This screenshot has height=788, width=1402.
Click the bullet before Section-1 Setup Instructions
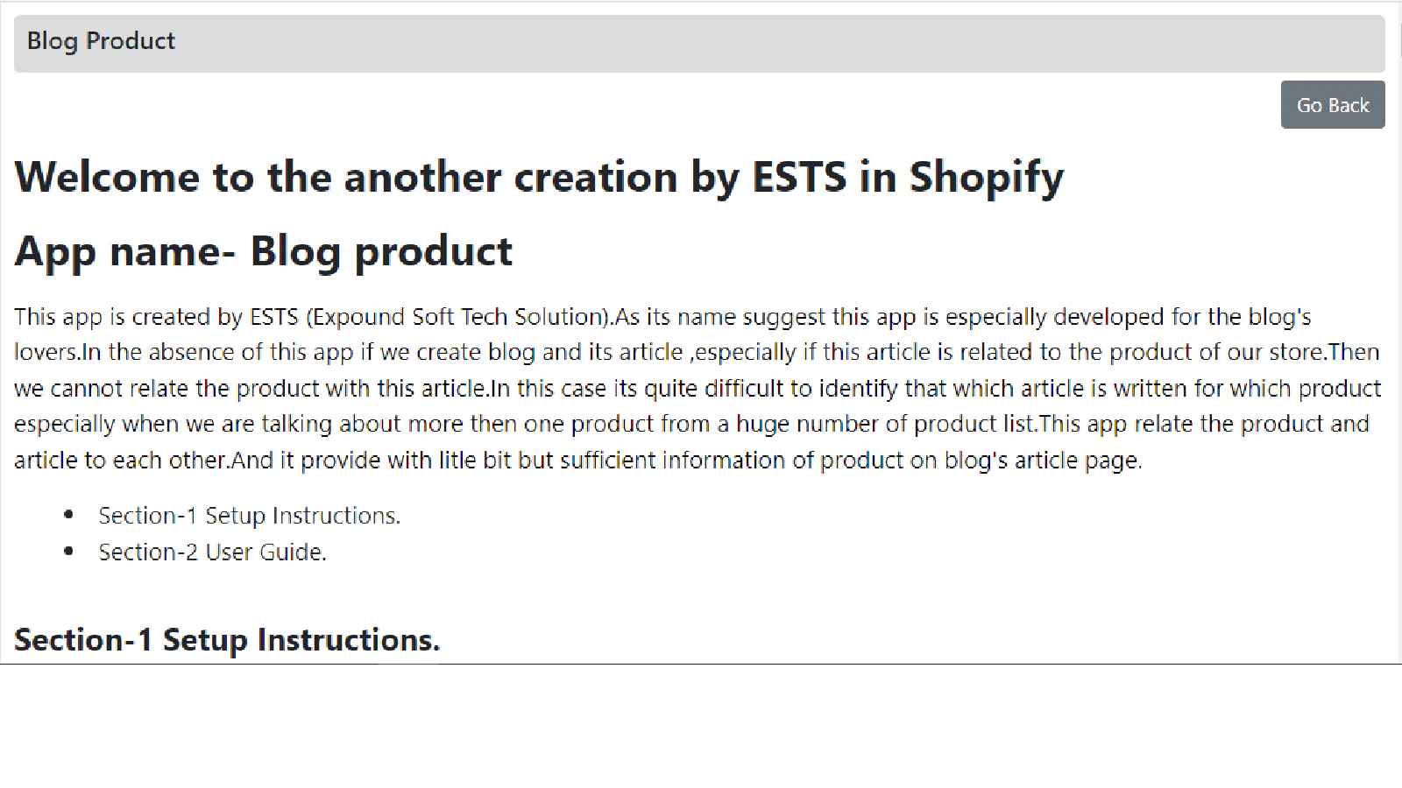point(69,516)
